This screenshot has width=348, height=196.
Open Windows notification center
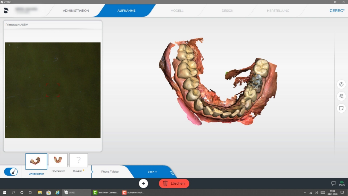343,193
